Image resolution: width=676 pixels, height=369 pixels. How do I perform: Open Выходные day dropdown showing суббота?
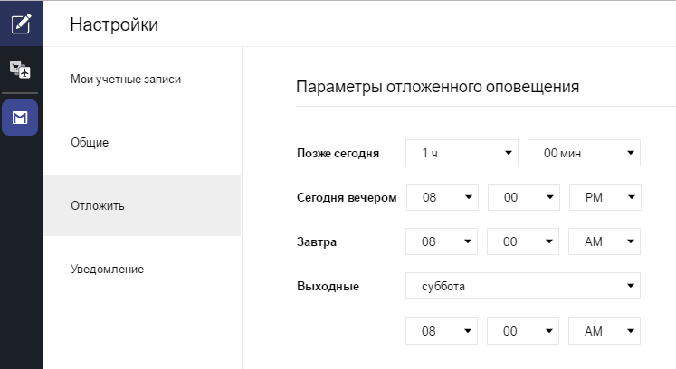pyautogui.click(x=523, y=286)
